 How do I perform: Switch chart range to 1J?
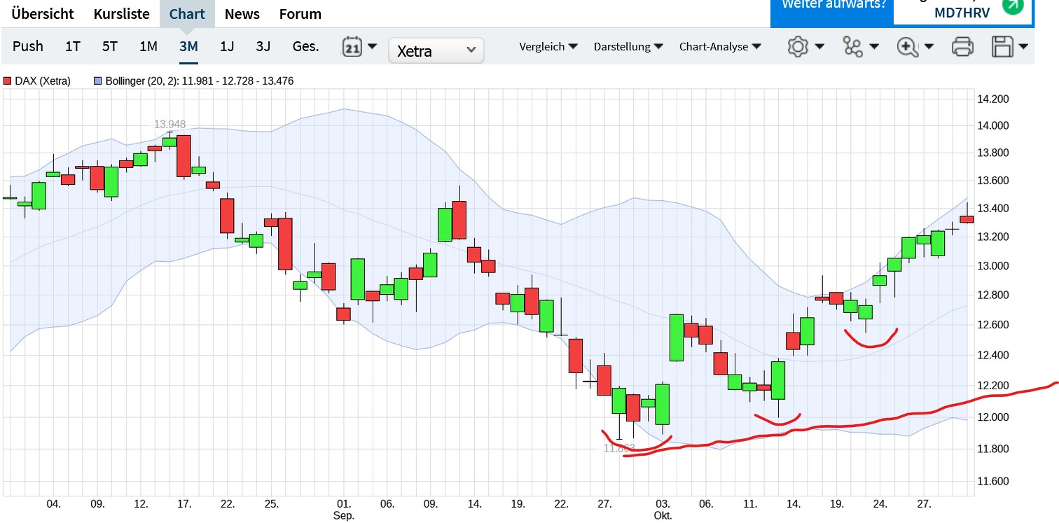tap(227, 46)
